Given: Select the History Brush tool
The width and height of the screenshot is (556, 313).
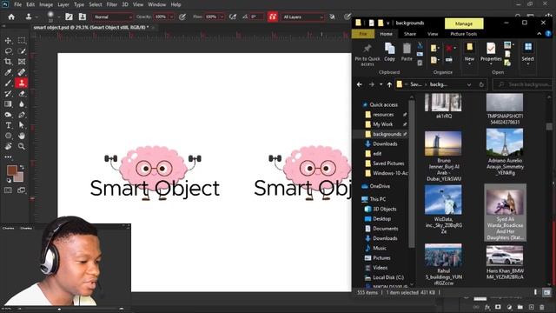Looking at the screenshot, I should click(8, 94).
